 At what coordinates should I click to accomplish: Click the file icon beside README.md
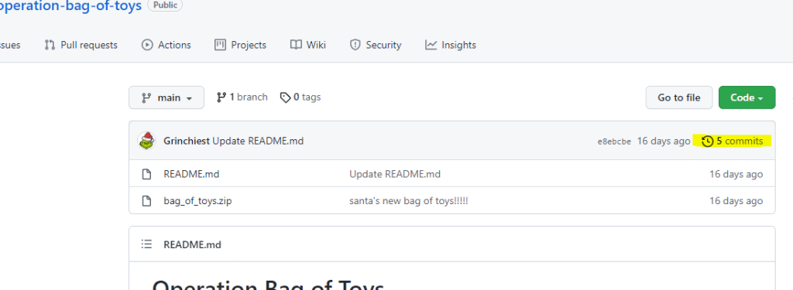coord(146,174)
